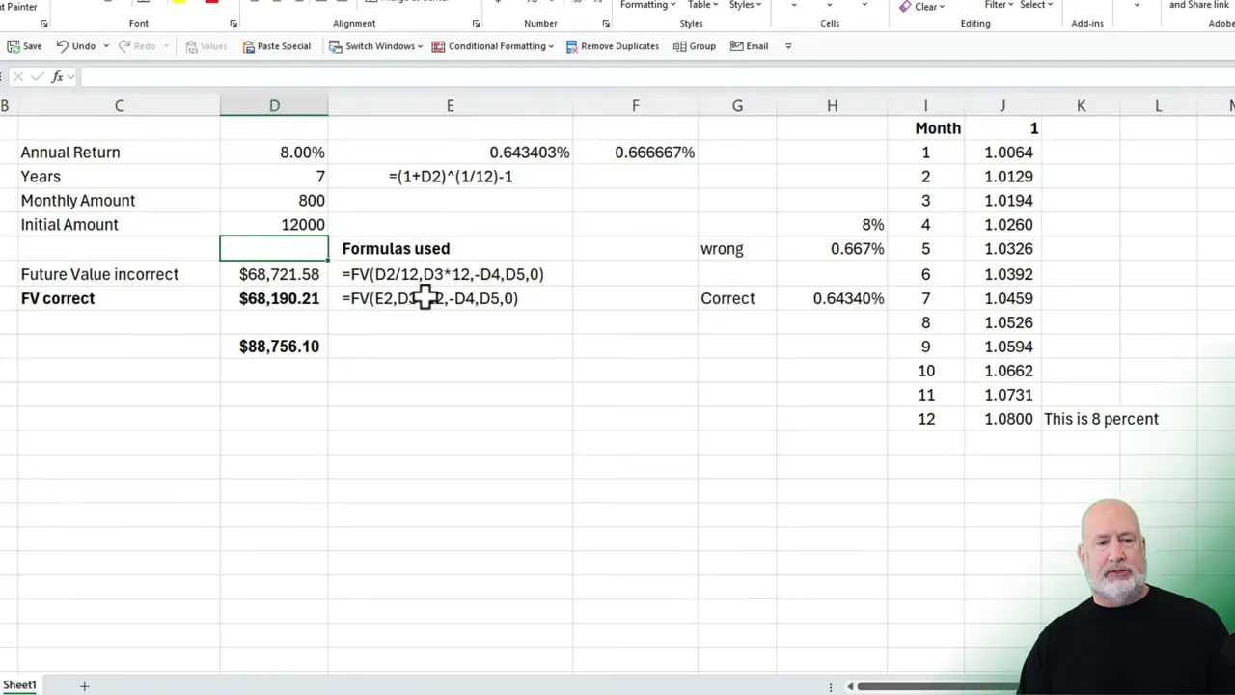The image size is (1235, 695).
Task: Click the Insert Function fx icon
Action: click(x=57, y=76)
